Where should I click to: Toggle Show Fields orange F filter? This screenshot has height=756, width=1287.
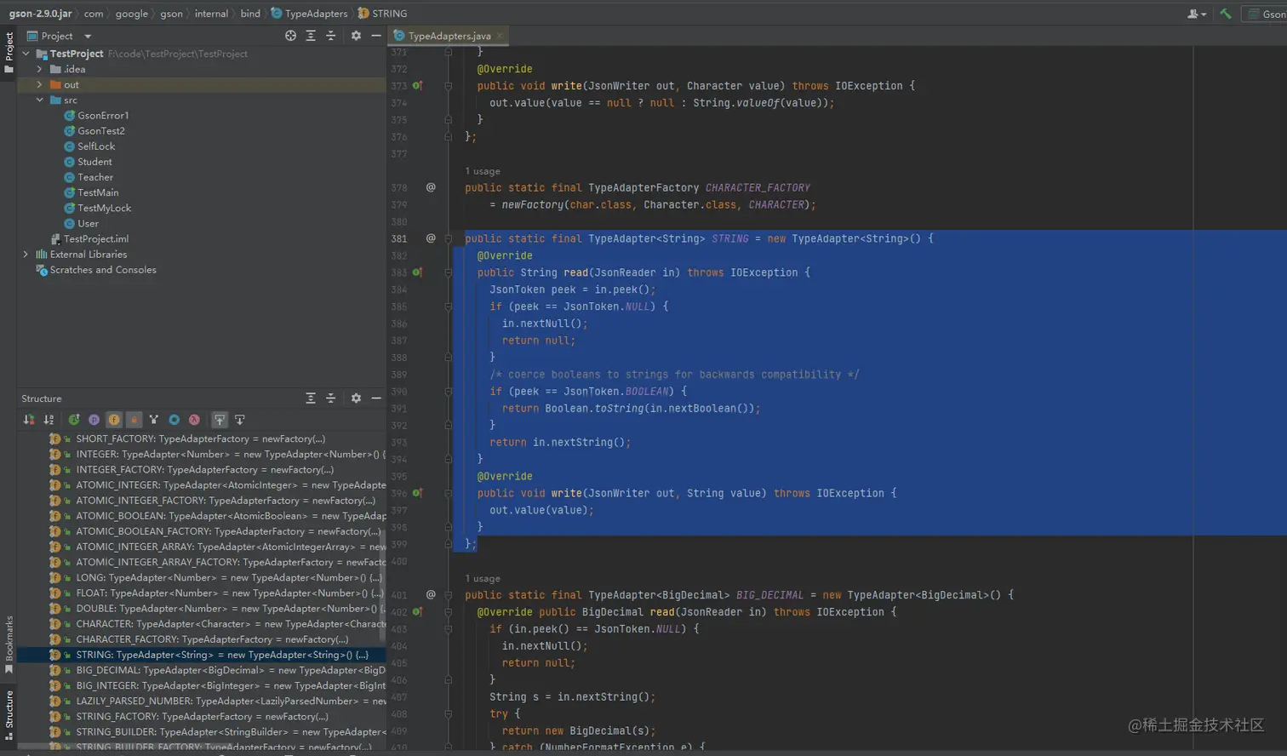[x=114, y=420]
